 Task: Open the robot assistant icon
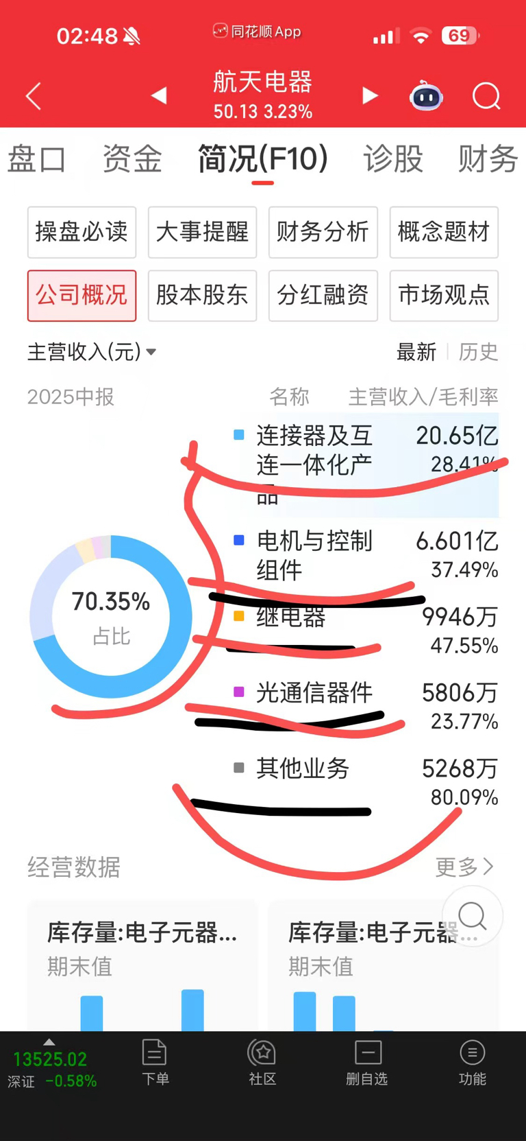tap(426, 96)
